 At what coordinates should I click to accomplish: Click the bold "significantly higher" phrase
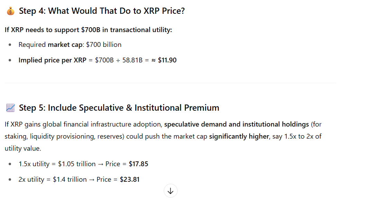(239, 136)
